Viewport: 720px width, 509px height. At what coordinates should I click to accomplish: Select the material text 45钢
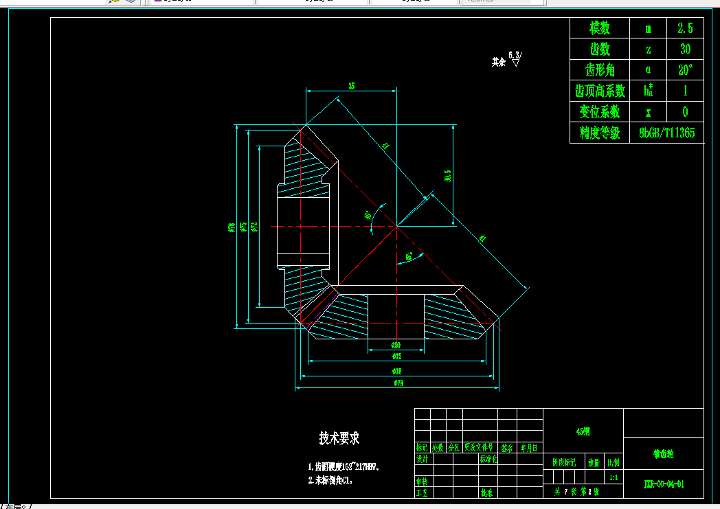pos(583,431)
